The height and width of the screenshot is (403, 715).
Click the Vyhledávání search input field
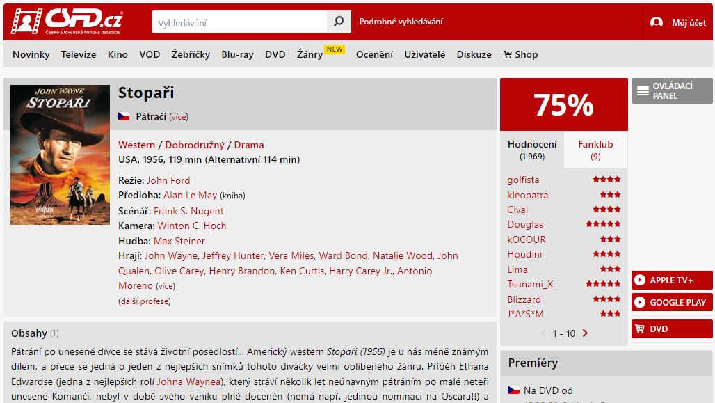[x=239, y=22]
